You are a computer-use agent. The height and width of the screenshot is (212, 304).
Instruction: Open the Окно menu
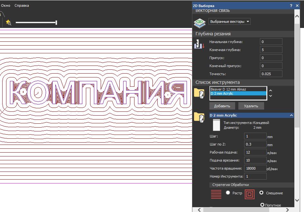pos(5,5)
